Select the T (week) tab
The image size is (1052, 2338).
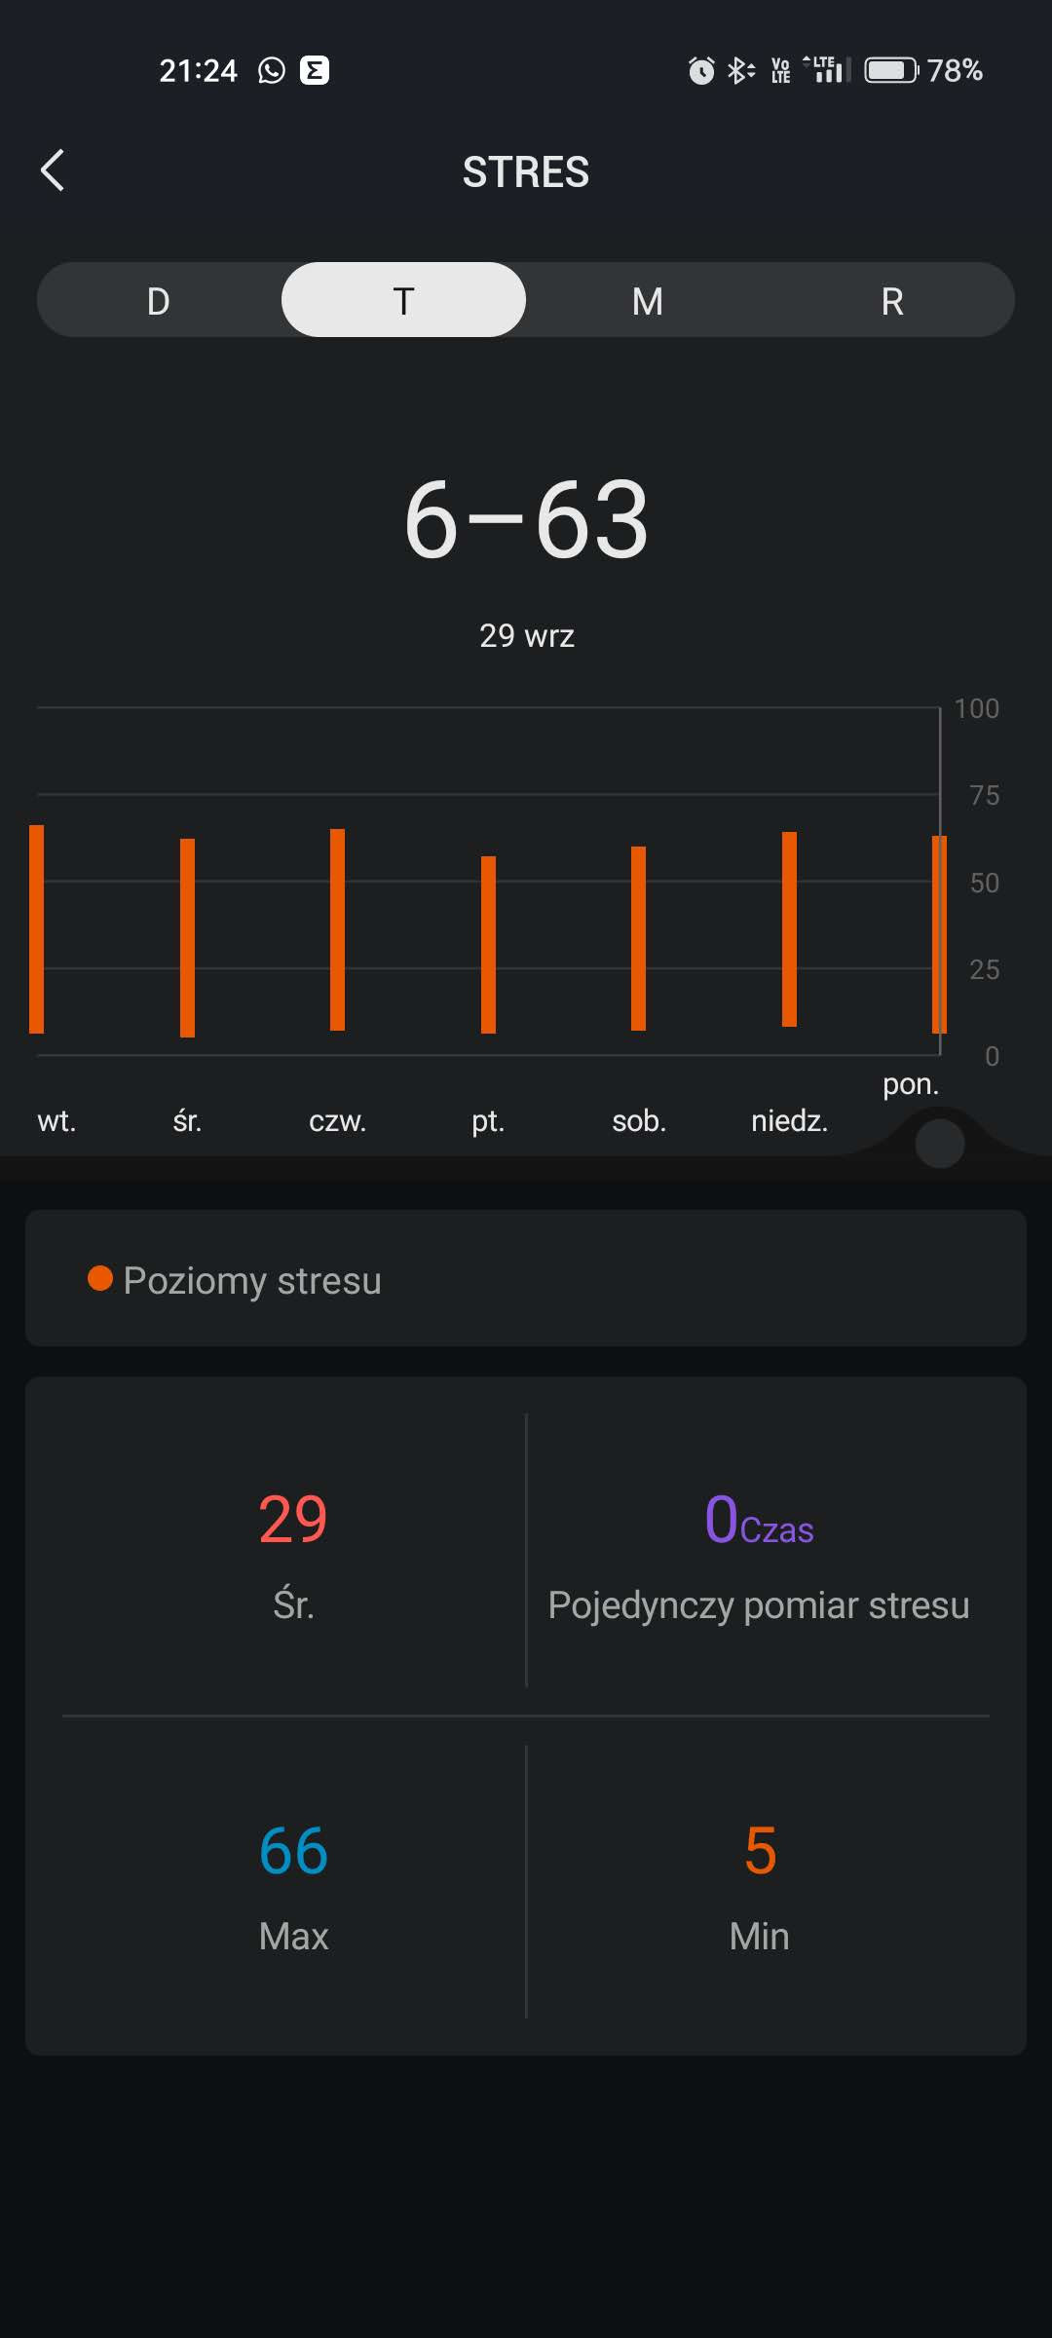(x=403, y=300)
